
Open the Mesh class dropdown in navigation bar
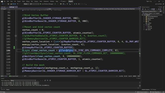(70, 9)
